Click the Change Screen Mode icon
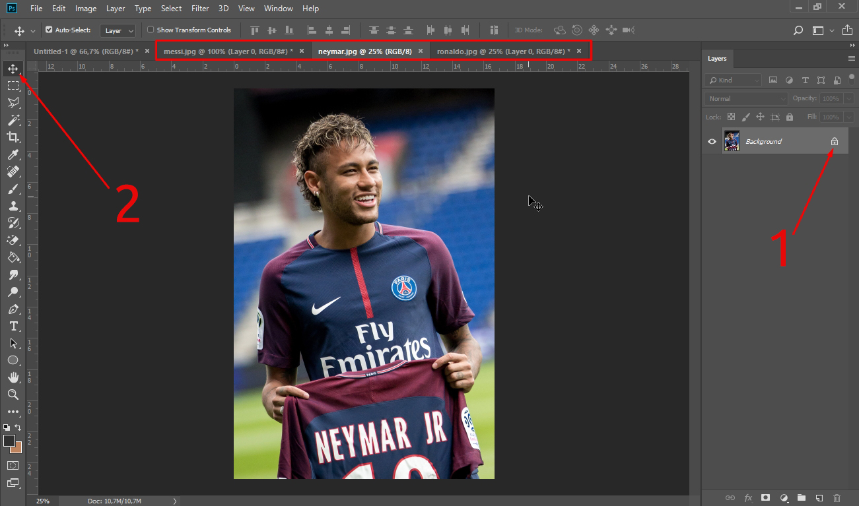 [13, 482]
